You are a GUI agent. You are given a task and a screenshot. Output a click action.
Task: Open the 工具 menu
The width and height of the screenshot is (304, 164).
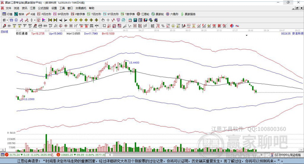(62, 8)
